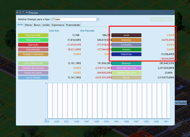The width and height of the screenshot is (190, 137).
Task: Click the Valor dos veículos amount 2.237.035,08R$
Action: tap(166, 68)
